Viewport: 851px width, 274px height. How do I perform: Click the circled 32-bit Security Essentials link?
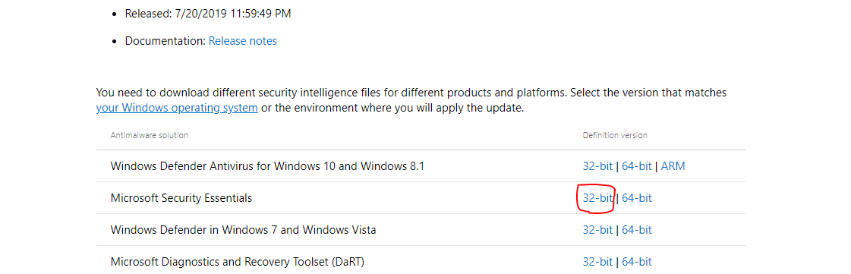pos(597,198)
